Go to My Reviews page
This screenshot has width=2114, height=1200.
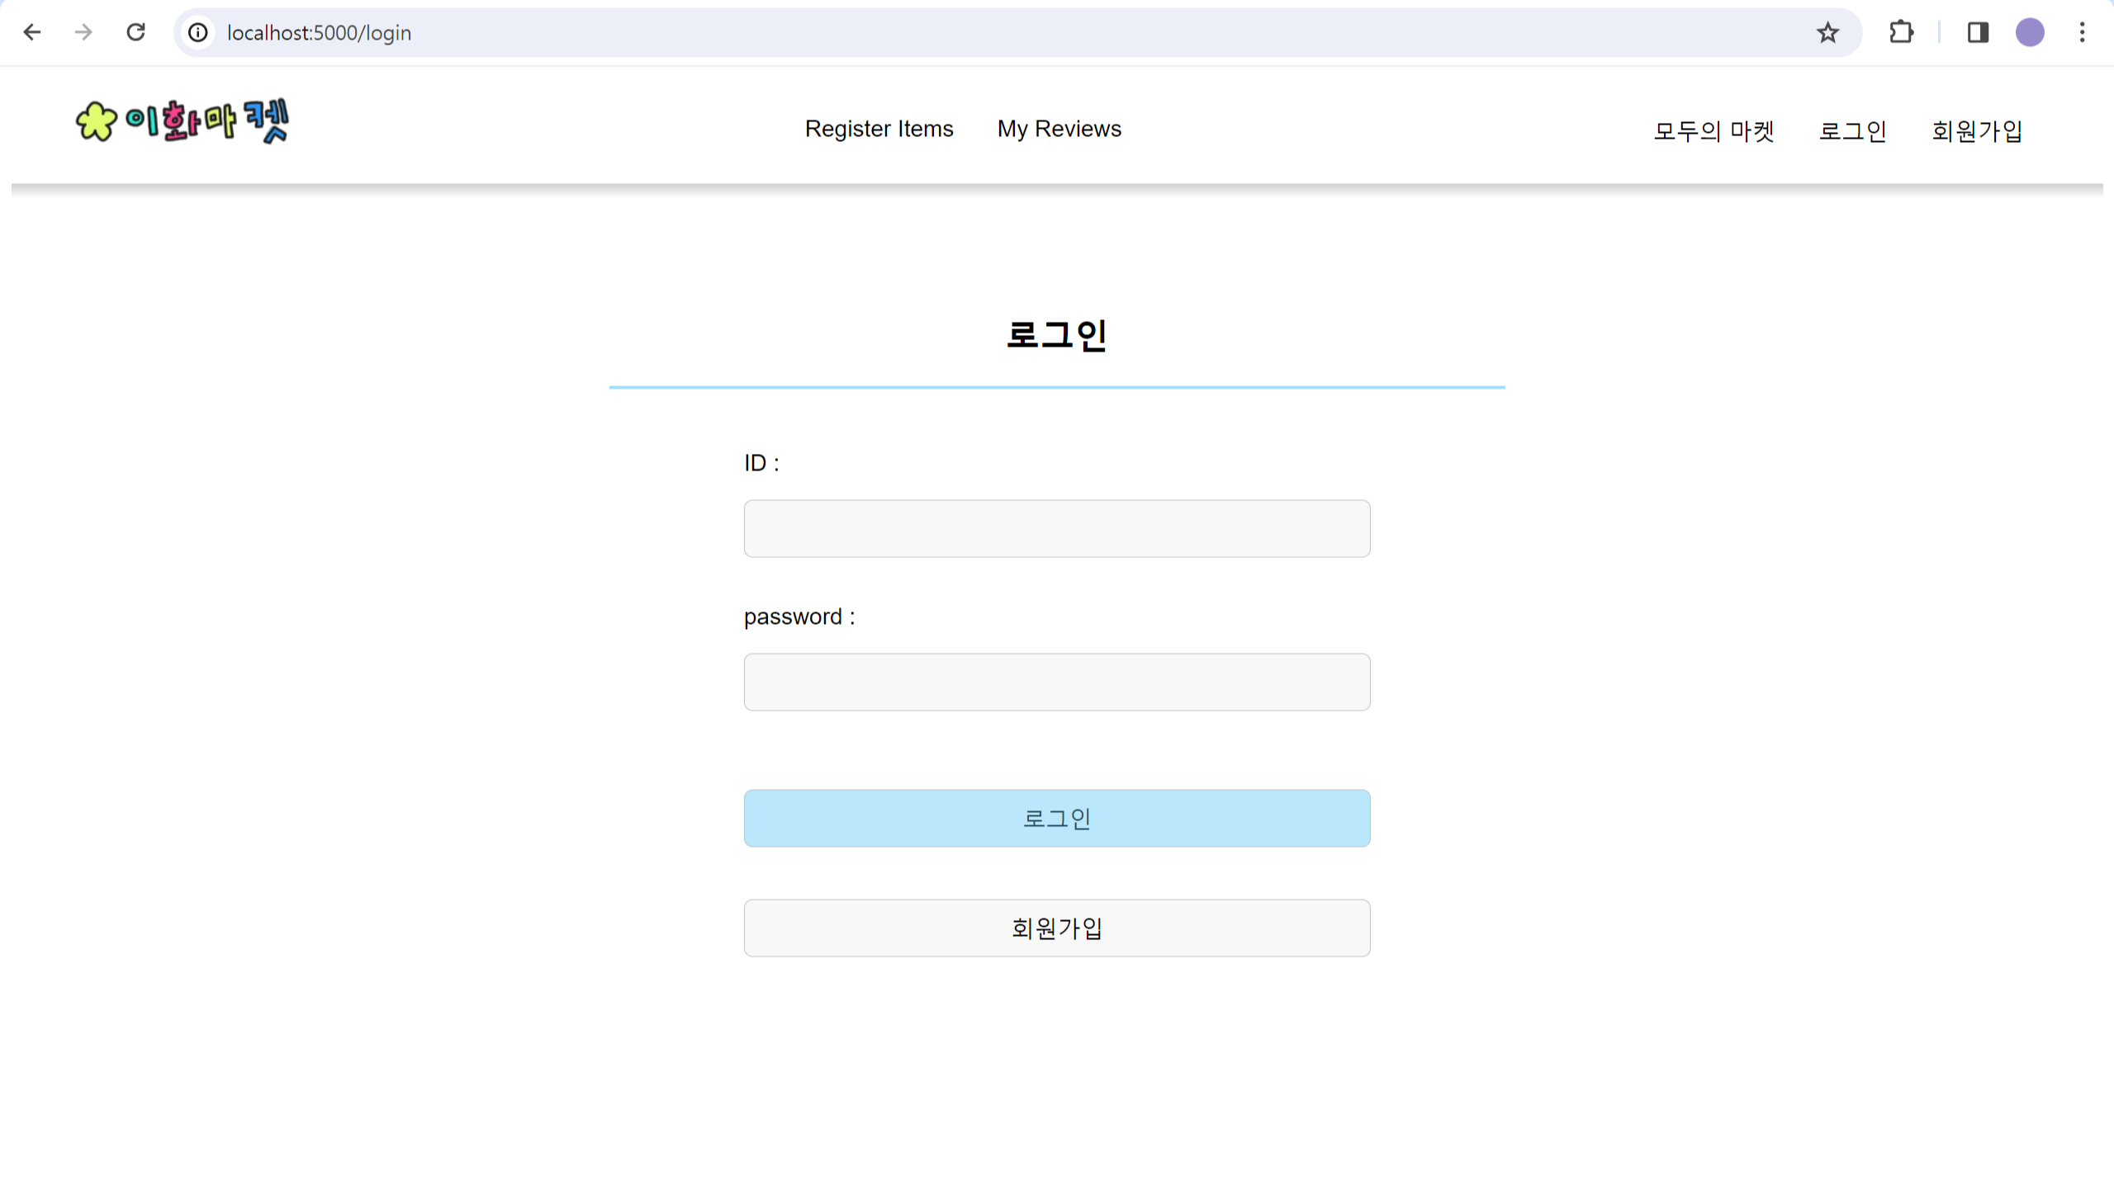point(1059,129)
